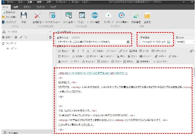Collapse the サイト構成 panel with the chevron

(x=50, y=32)
